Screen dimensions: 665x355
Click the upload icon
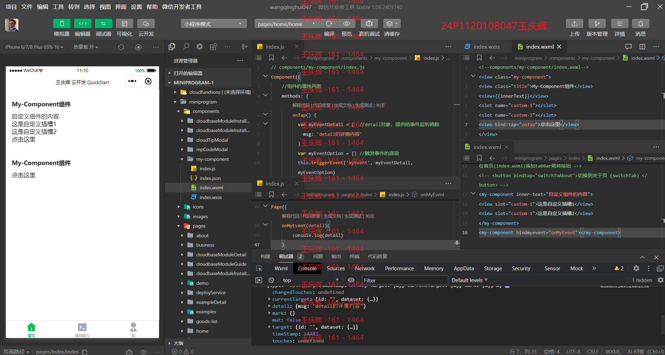click(x=574, y=24)
